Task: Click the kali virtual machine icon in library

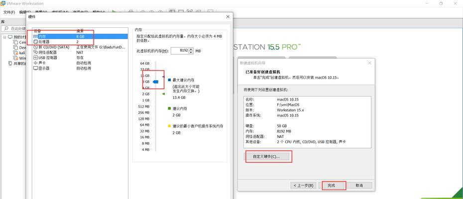Action: click(x=16, y=53)
